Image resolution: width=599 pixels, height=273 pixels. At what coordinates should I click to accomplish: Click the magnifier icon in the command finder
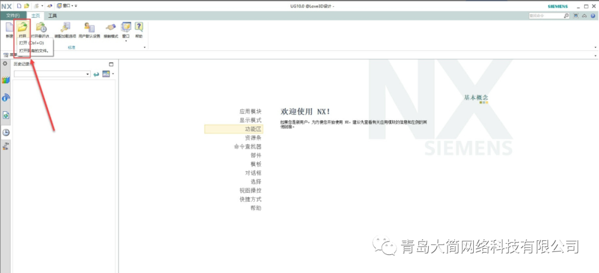pyautogui.click(x=566, y=16)
